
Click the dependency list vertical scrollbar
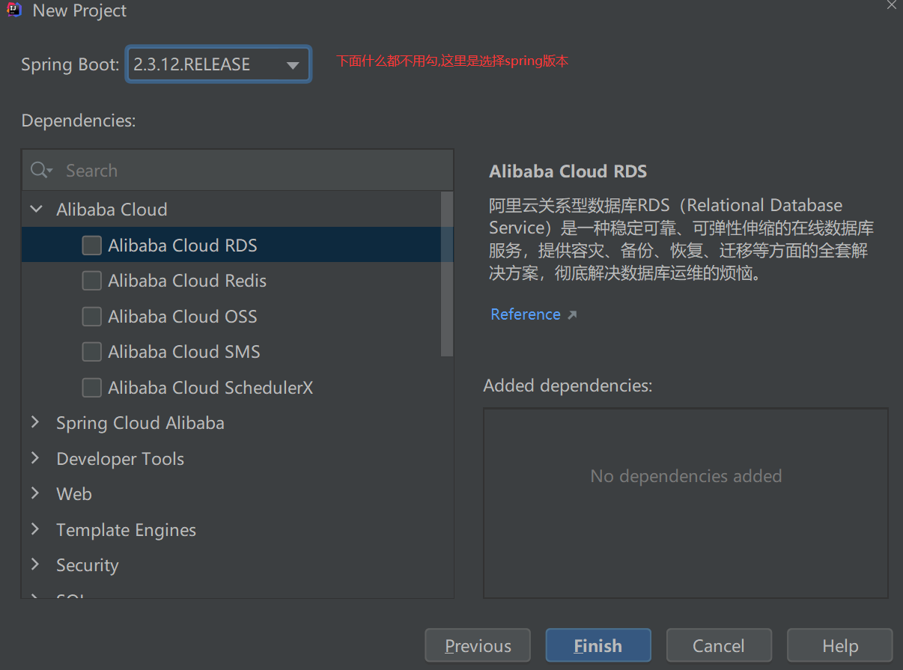coord(447,274)
